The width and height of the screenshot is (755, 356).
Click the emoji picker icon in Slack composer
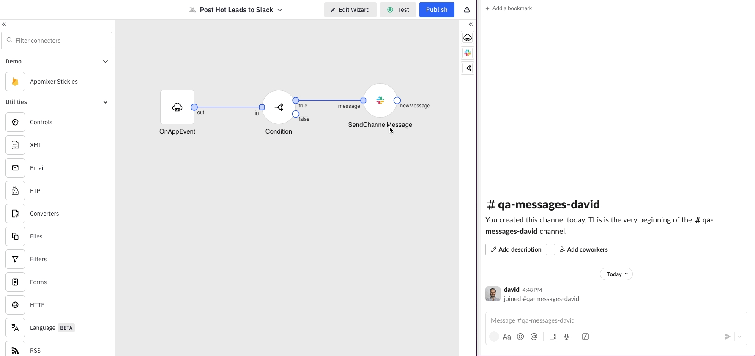(520, 337)
